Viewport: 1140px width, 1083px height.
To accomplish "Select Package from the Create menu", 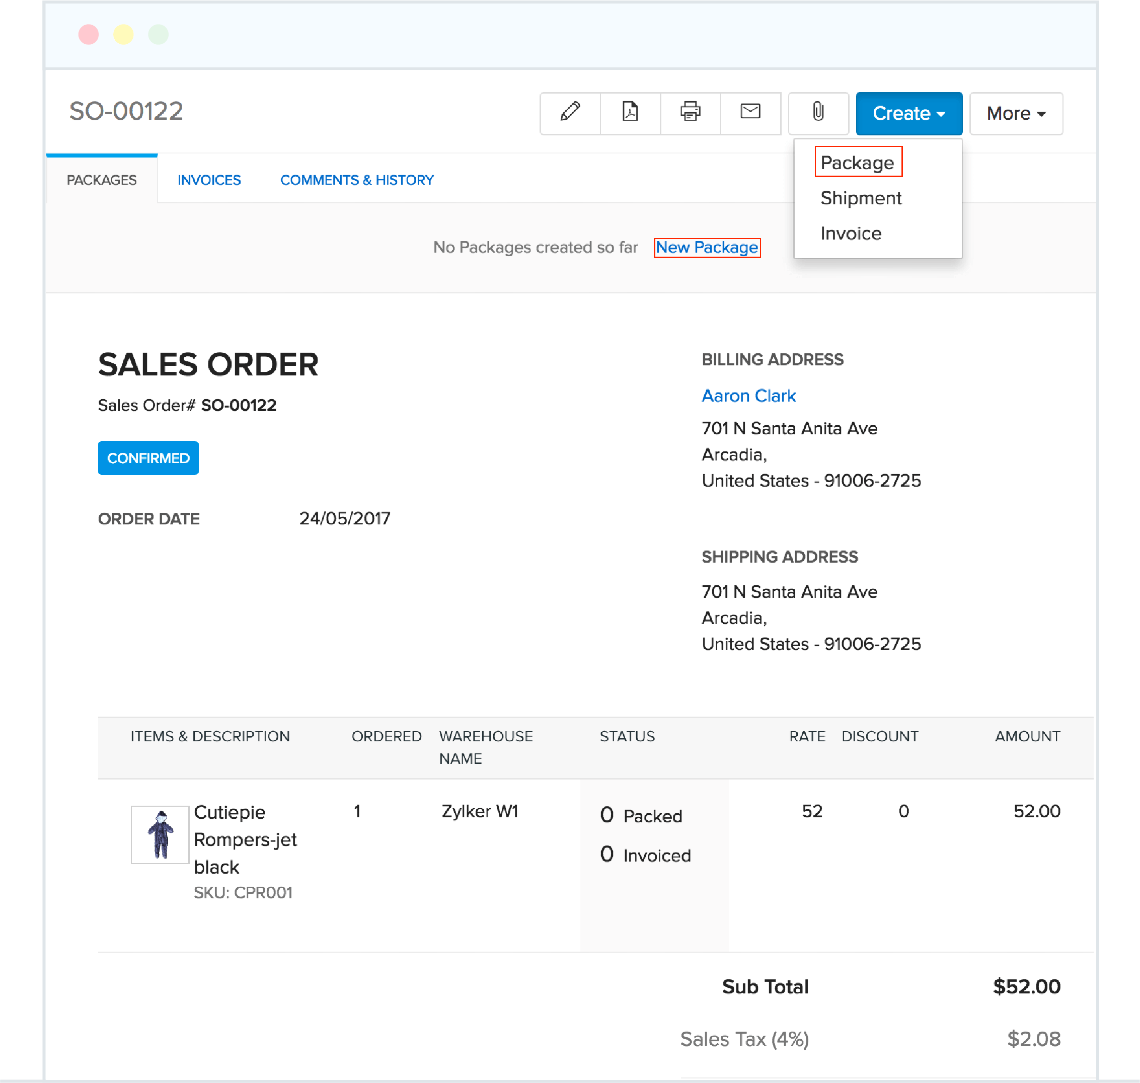I will pos(858,163).
